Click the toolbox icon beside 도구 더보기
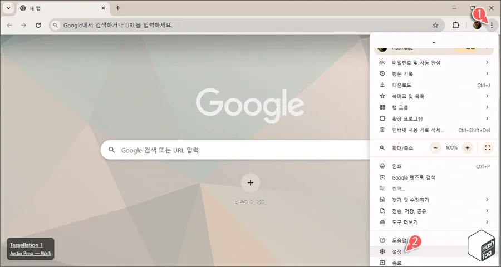Screen dimensions: 501x267 tap(382, 222)
